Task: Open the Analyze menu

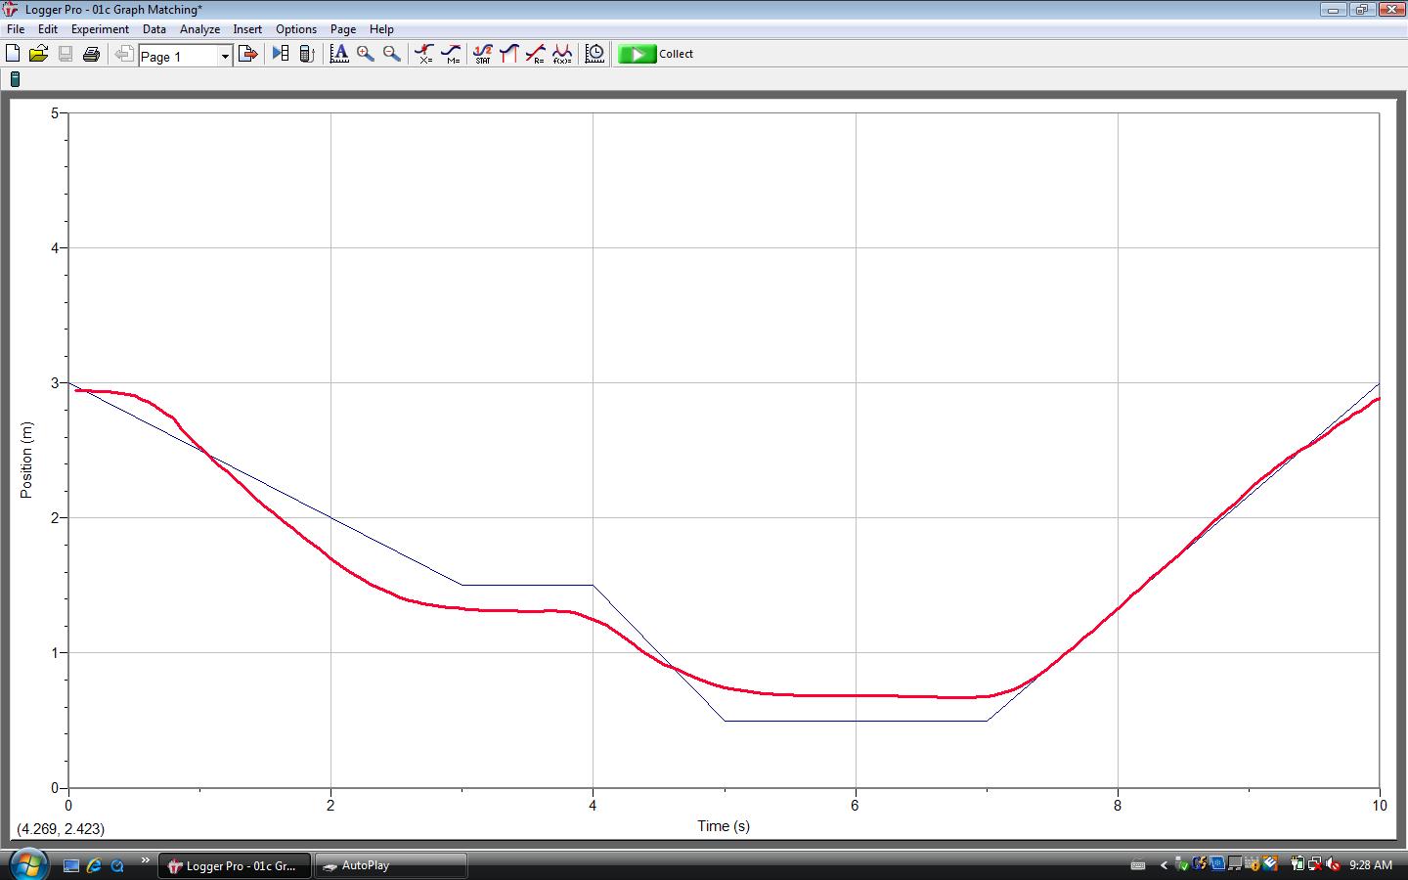Action: [x=199, y=29]
